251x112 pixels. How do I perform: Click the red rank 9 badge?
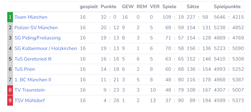point(10,101)
